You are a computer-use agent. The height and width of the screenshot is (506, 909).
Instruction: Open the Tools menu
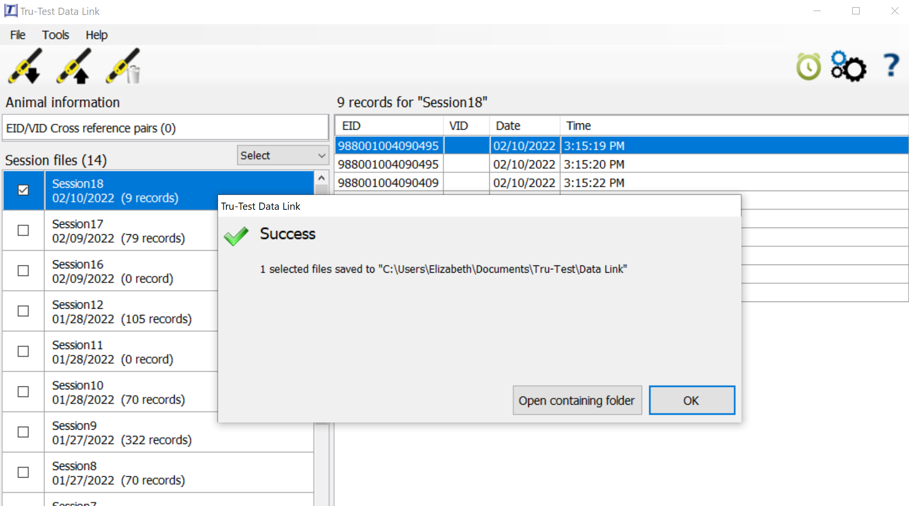coord(56,35)
